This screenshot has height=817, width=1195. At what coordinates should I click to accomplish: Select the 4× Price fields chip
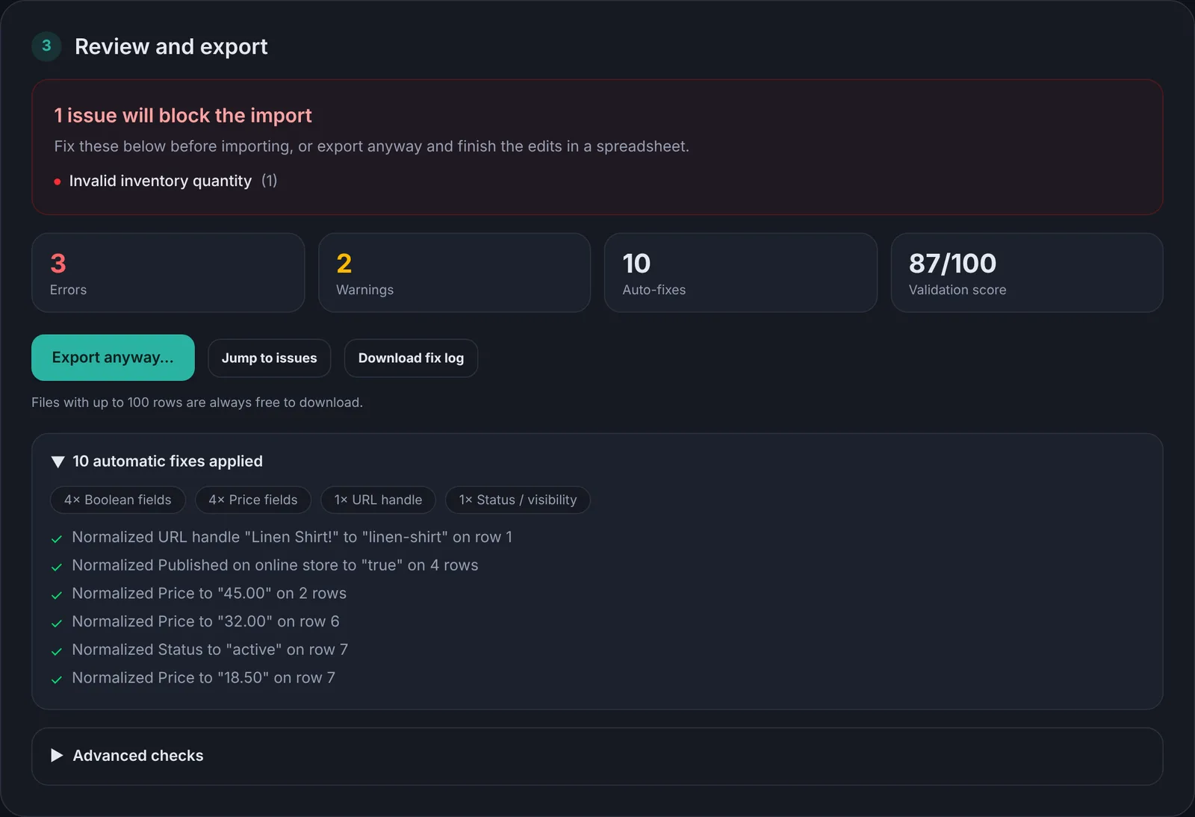(x=253, y=500)
